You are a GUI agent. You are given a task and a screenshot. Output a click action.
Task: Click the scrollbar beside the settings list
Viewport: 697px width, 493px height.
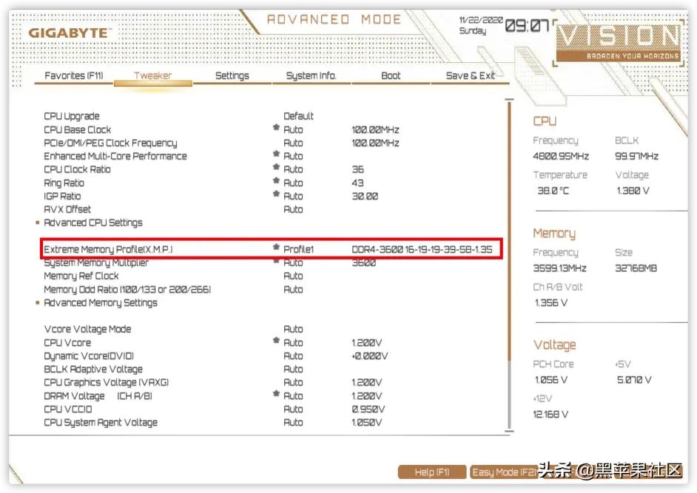click(510, 222)
